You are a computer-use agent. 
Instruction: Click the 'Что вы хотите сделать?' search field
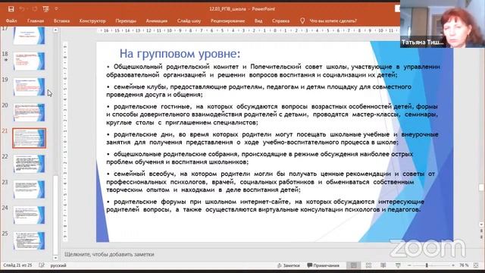coord(333,20)
